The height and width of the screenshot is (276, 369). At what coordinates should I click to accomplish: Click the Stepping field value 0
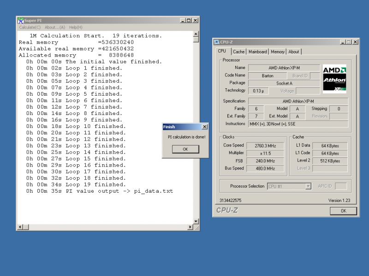pyautogui.click(x=339, y=109)
